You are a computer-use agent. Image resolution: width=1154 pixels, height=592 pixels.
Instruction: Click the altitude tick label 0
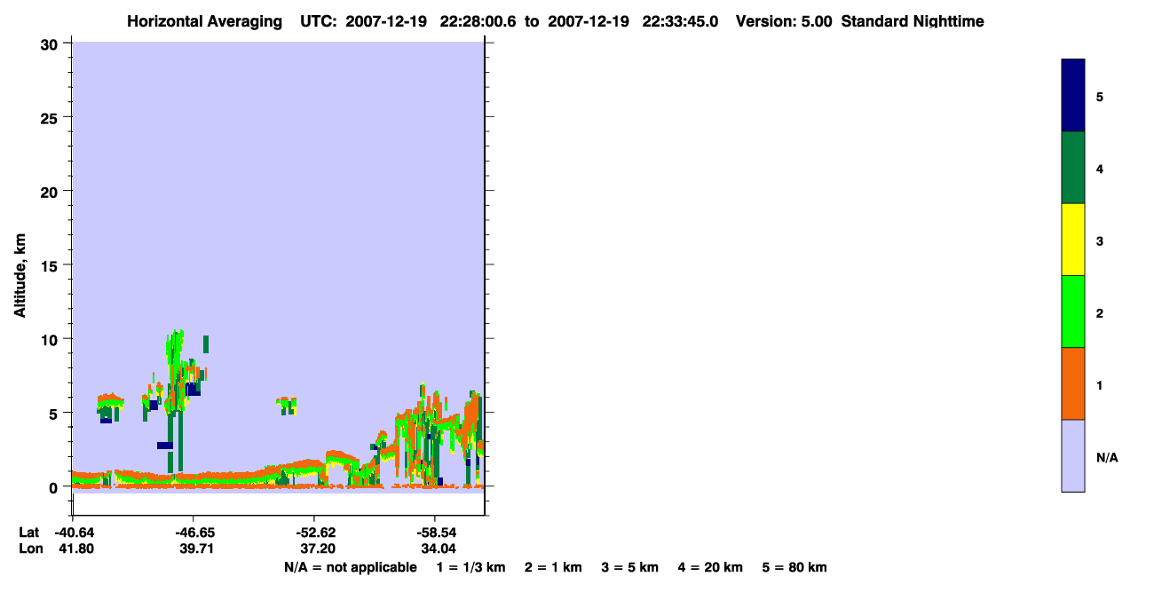[54, 487]
